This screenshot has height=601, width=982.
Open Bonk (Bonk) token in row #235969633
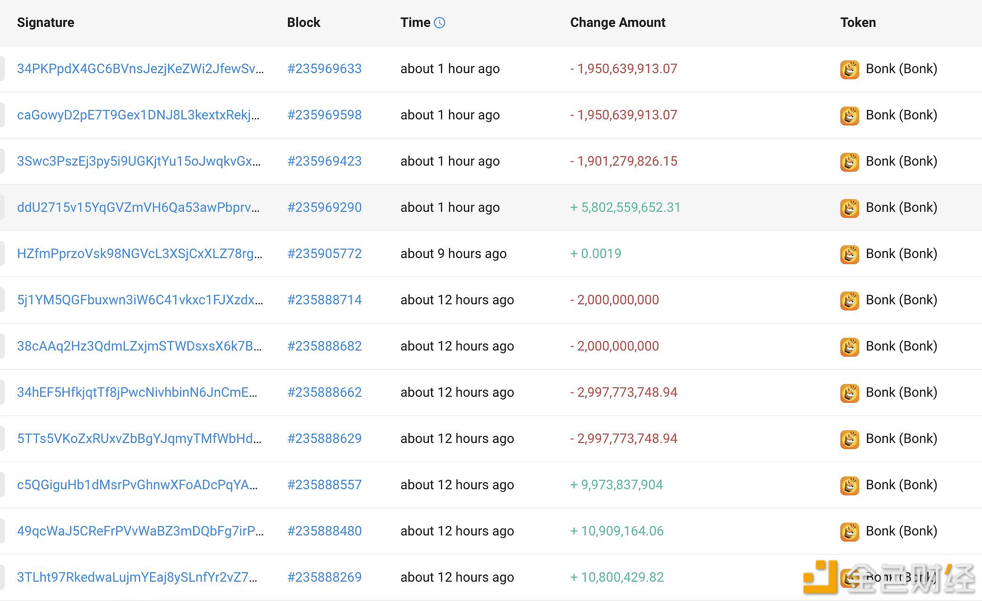coord(901,69)
